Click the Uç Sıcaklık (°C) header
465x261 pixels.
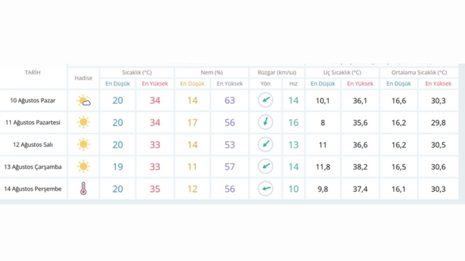(342, 73)
